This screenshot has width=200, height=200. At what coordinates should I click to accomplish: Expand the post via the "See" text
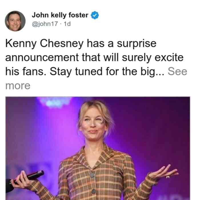tap(177, 71)
